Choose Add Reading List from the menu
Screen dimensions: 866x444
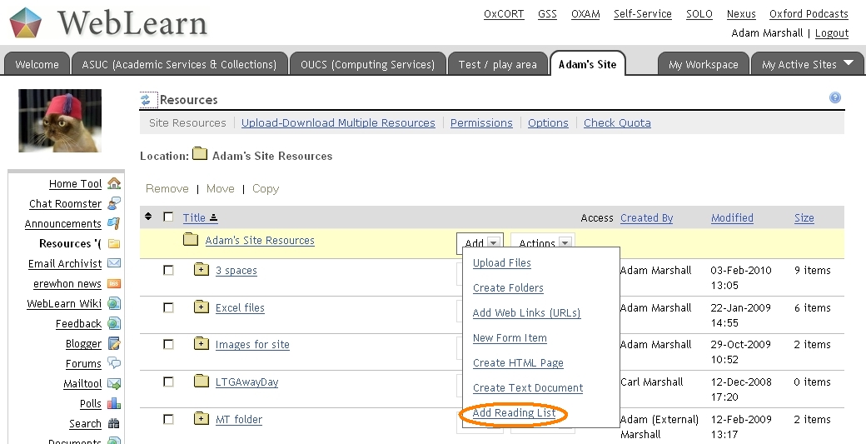514,413
